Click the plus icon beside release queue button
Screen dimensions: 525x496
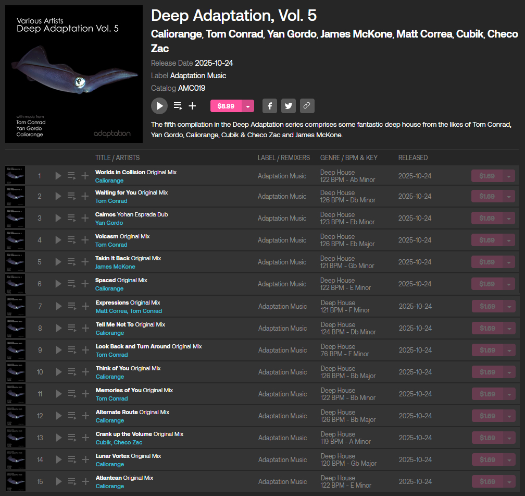point(192,106)
